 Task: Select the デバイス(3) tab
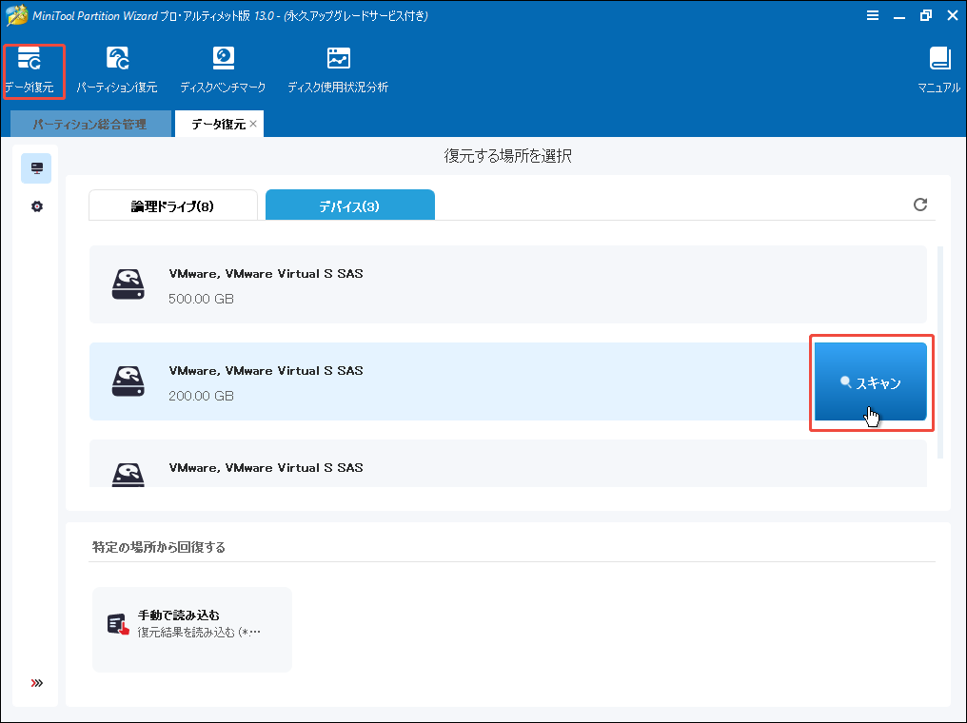(x=349, y=205)
